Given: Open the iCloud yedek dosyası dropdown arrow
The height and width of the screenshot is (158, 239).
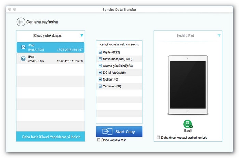Looking at the screenshot, I should [82, 35].
